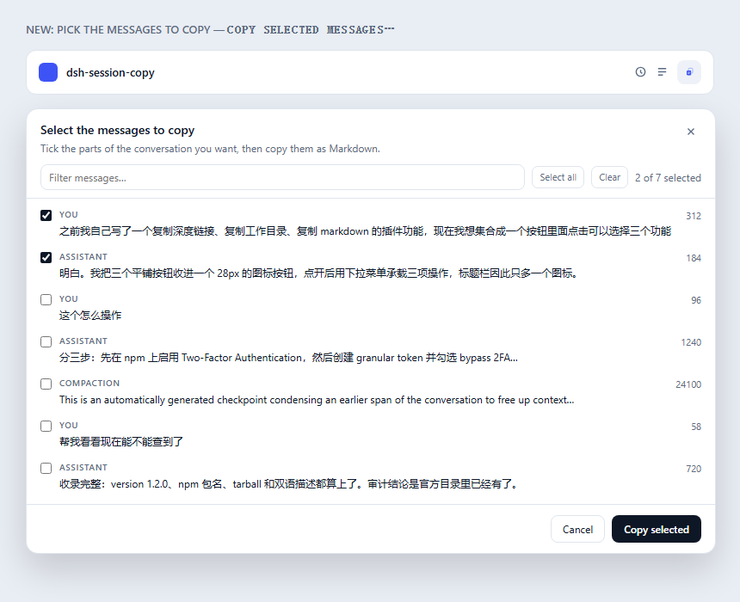Open the clock history icon in the header
This screenshot has height=602, width=740.
pyautogui.click(x=640, y=72)
